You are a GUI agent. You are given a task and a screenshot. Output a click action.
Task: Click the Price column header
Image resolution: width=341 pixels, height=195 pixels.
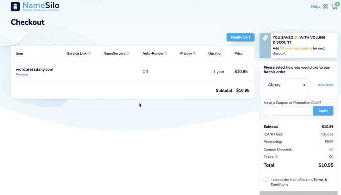(238, 53)
